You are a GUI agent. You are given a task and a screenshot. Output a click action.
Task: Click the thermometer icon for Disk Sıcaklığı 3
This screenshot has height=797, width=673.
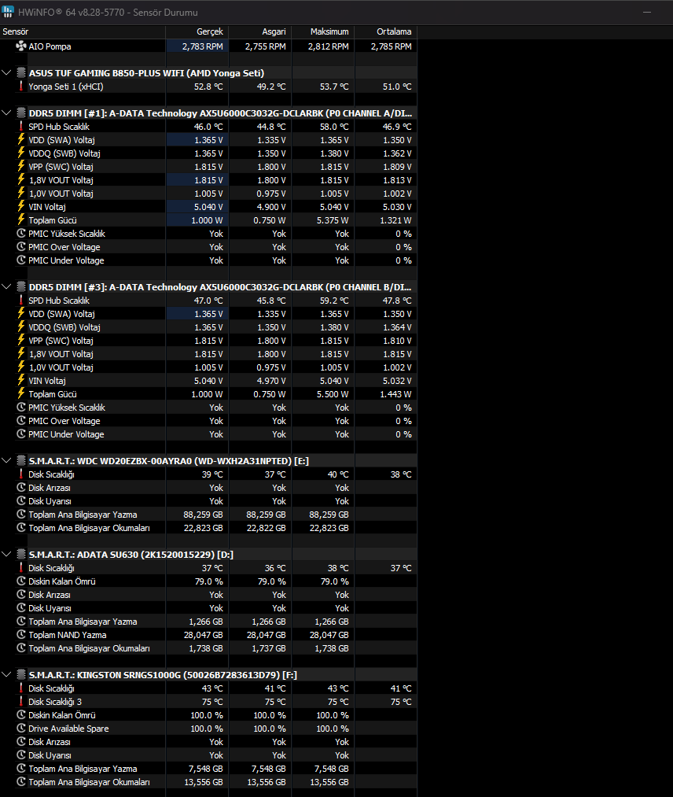(x=20, y=702)
